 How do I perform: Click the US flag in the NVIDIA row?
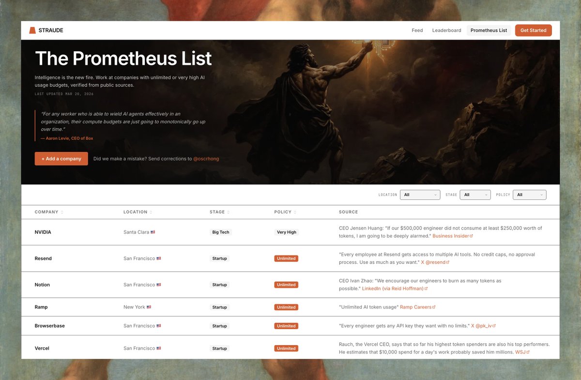[x=153, y=232]
